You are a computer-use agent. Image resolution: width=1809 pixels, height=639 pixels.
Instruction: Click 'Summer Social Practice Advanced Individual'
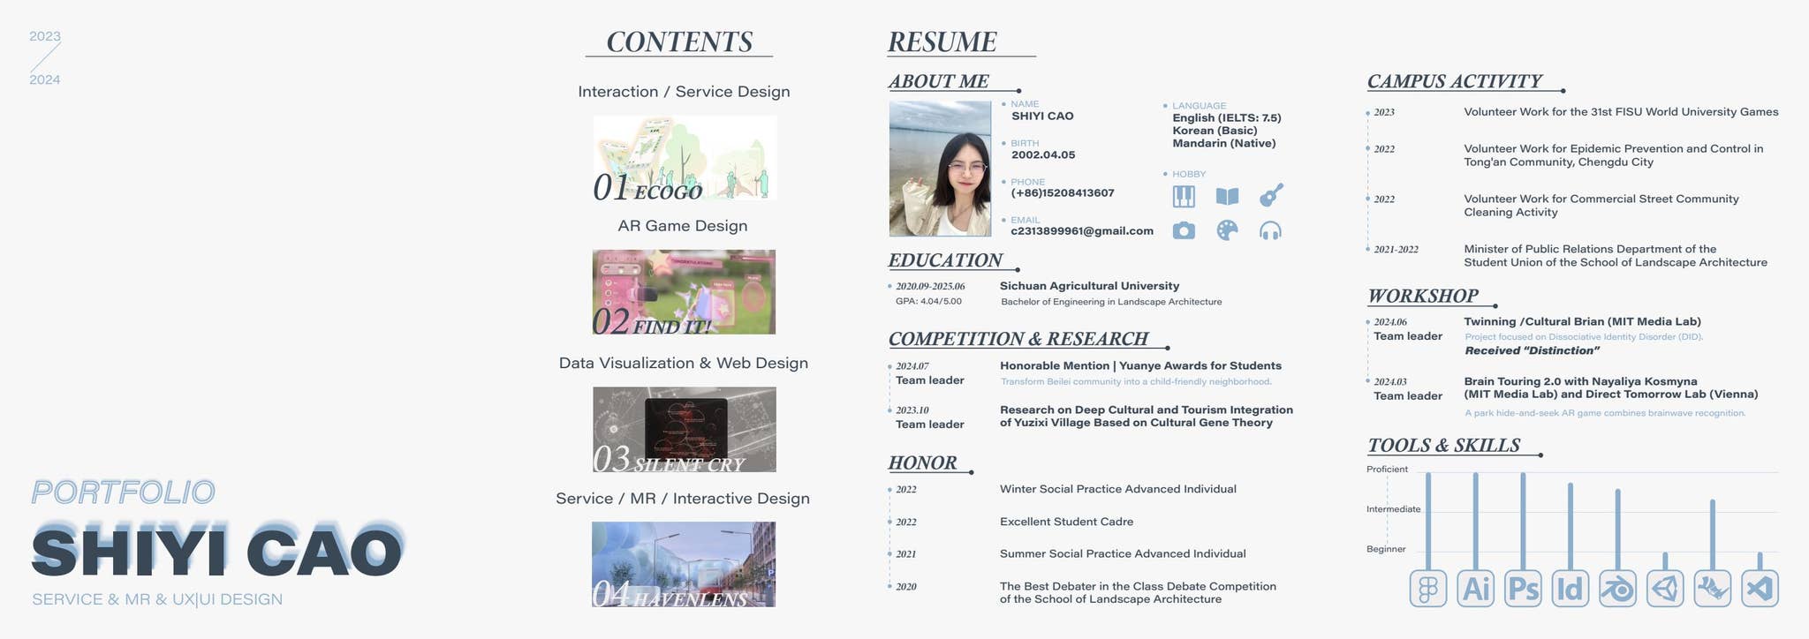point(1123,553)
